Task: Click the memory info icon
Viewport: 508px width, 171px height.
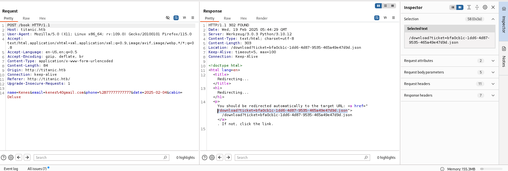Action: coord(442,169)
